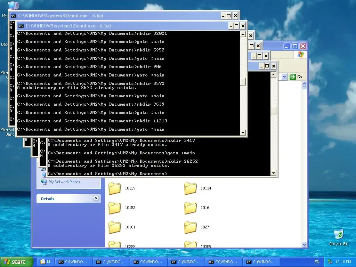Click the 'mkdir 3417' line in the back cmd
This screenshot has height=267, width=356.
[x=121, y=140]
